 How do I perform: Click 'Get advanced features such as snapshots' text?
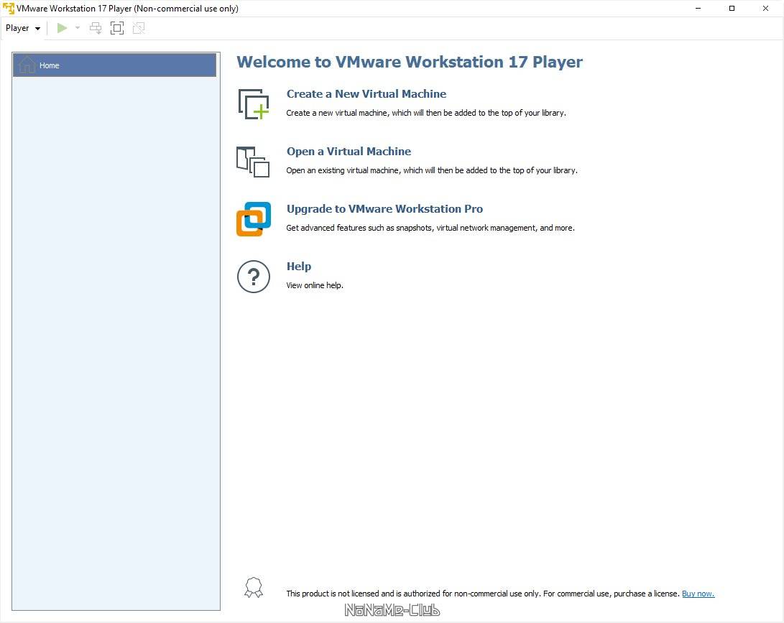tap(430, 228)
